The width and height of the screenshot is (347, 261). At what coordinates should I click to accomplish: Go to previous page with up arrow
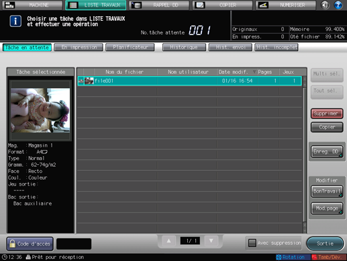pos(168,241)
